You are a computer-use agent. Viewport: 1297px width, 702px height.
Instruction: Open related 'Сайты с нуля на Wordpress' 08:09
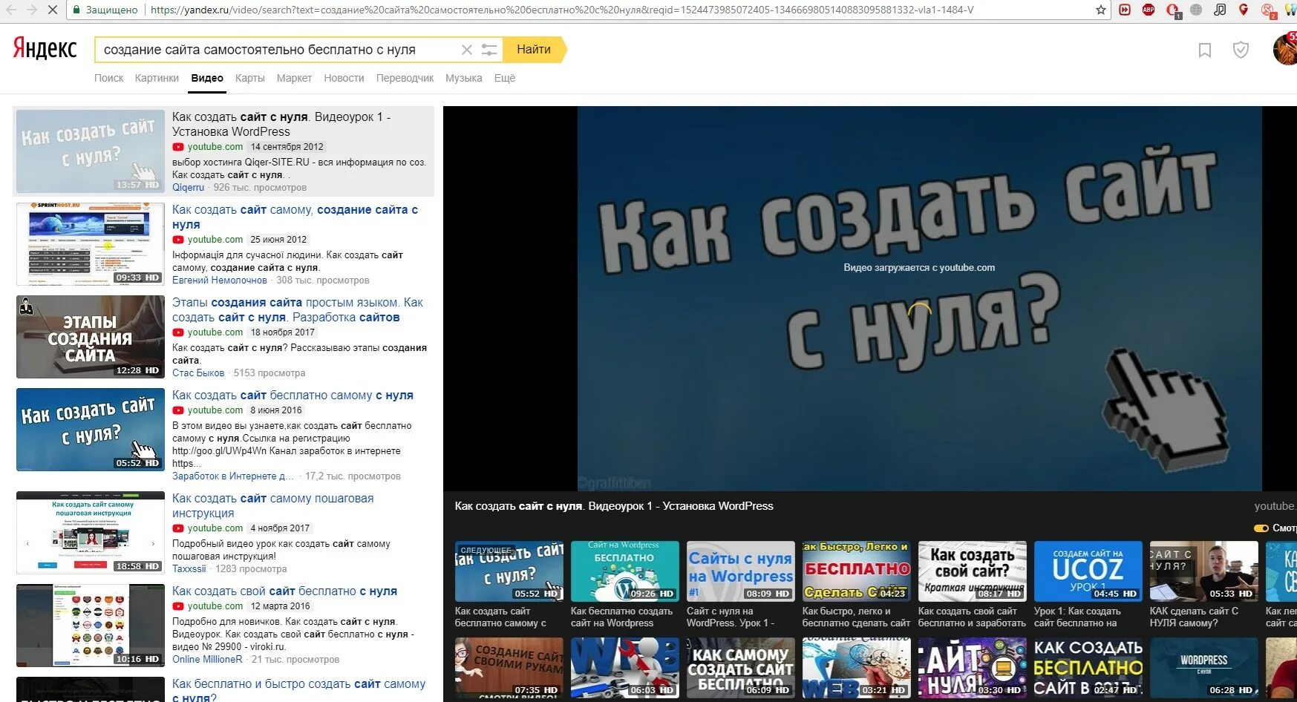coord(740,571)
